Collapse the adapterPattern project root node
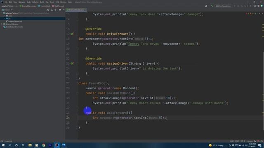264x148 pixels. [2, 13]
